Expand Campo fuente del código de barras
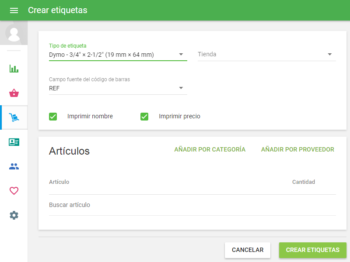This screenshot has width=350, height=262. [118, 88]
